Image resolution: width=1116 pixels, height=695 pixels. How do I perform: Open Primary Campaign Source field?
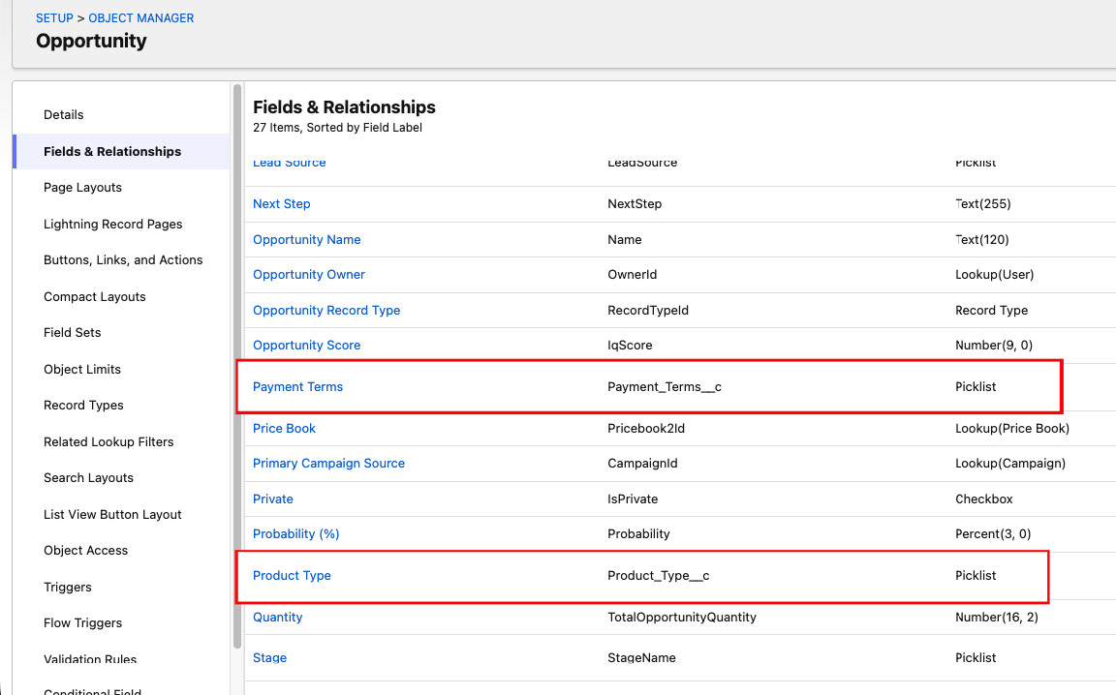tap(328, 463)
